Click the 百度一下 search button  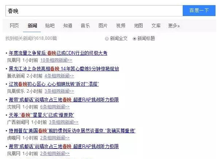tap(199, 11)
